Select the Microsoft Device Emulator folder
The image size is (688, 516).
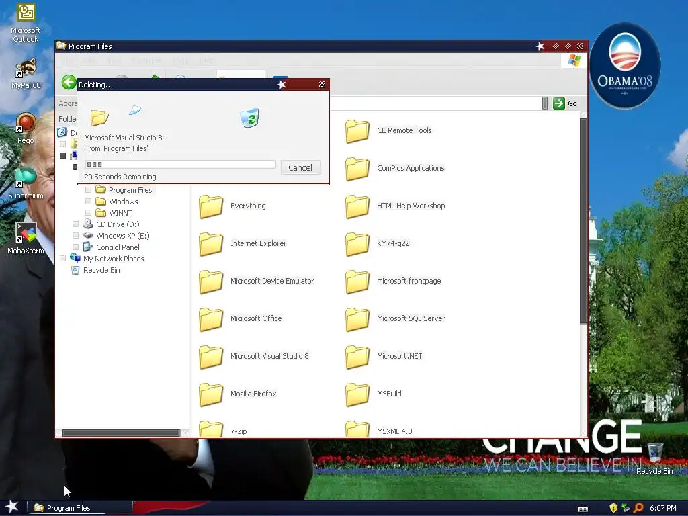(256, 282)
